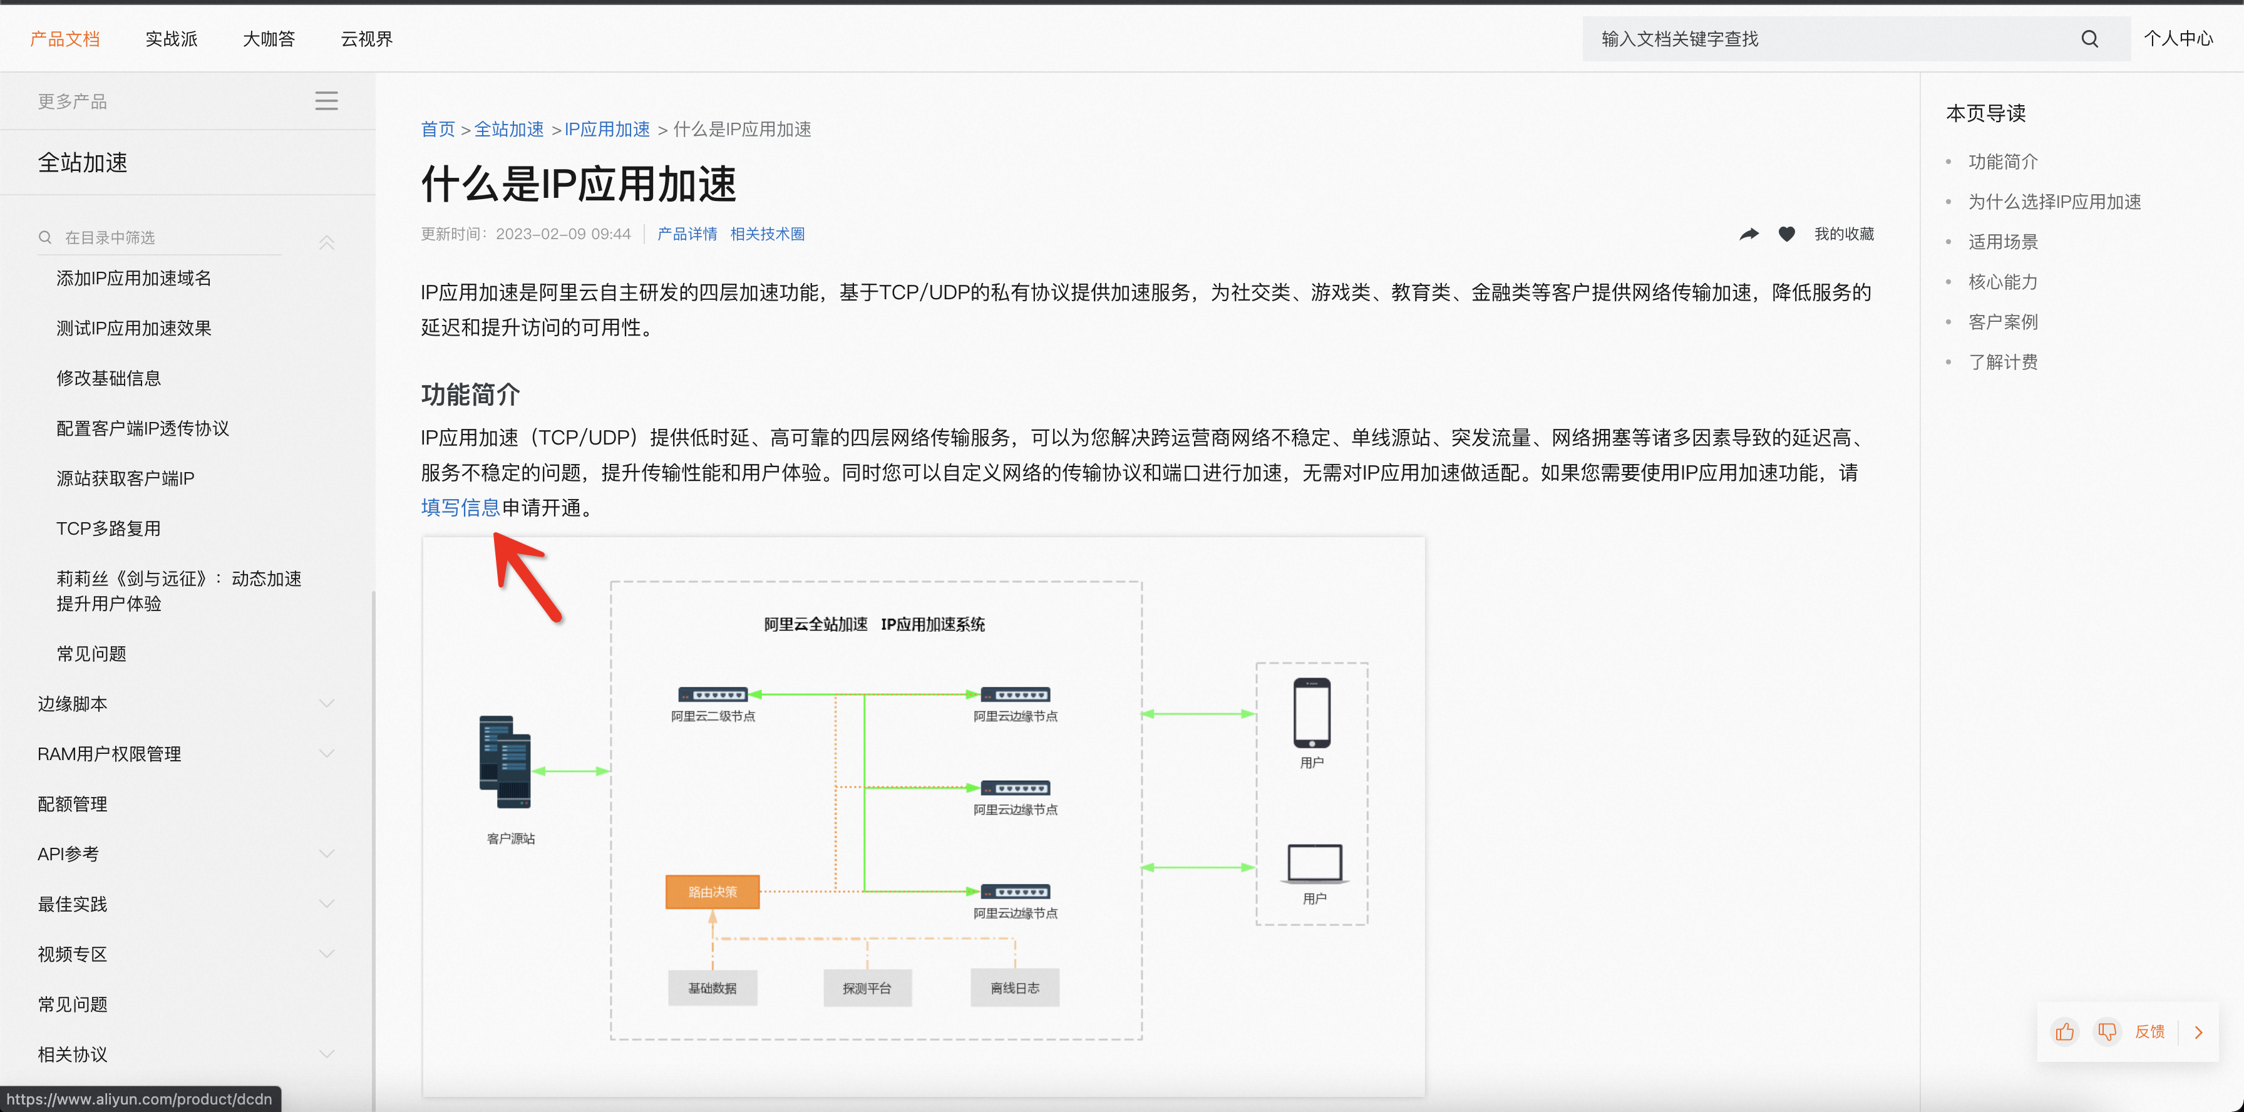
Task: Click the share arrow icon
Action: pyautogui.click(x=1748, y=234)
